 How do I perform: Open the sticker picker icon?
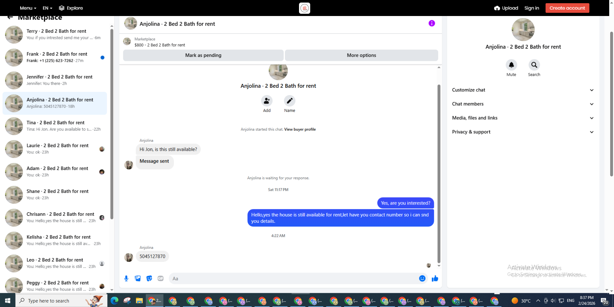point(149,279)
